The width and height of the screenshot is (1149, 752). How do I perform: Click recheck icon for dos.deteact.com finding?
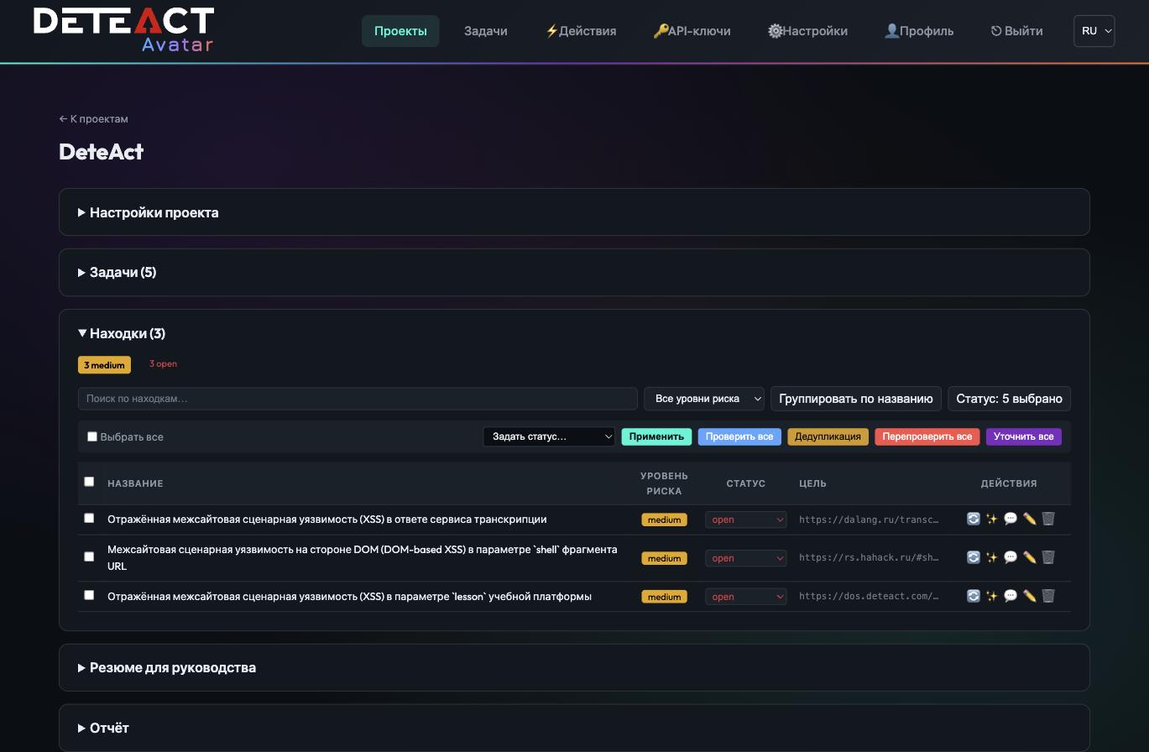point(973,596)
